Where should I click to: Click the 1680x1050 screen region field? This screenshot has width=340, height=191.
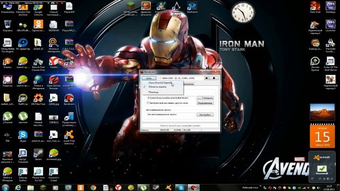180,78
